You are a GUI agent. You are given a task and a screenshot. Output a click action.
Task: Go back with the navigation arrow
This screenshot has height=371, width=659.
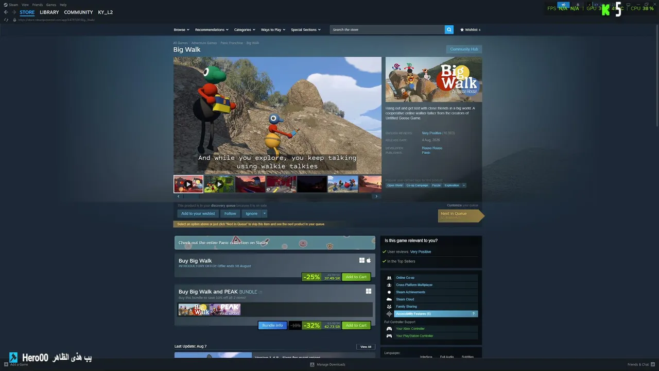(6, 12)
